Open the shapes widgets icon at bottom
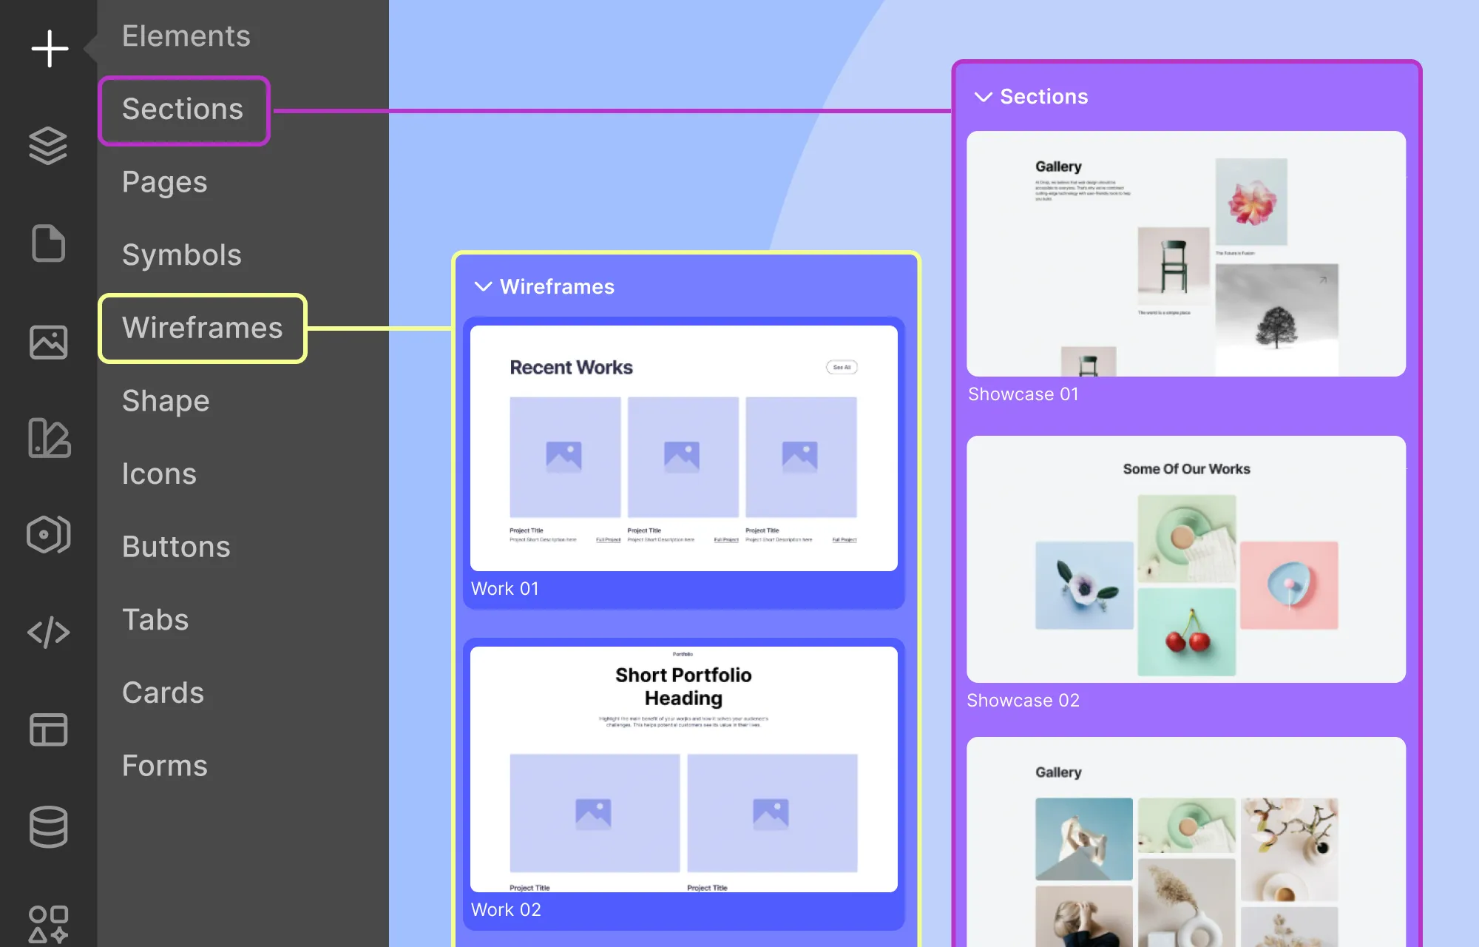This screenshot has width=1479, height=947. pyautogui.click(x=48, y=924)
